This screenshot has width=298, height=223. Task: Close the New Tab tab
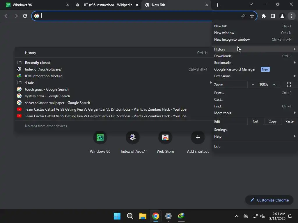tap(207, 5)
